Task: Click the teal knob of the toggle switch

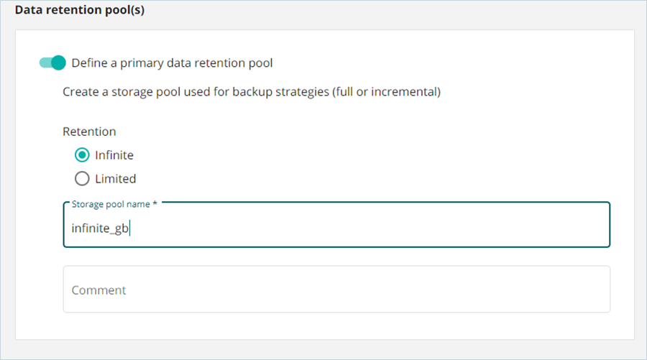Action: (x=59, y=63)
